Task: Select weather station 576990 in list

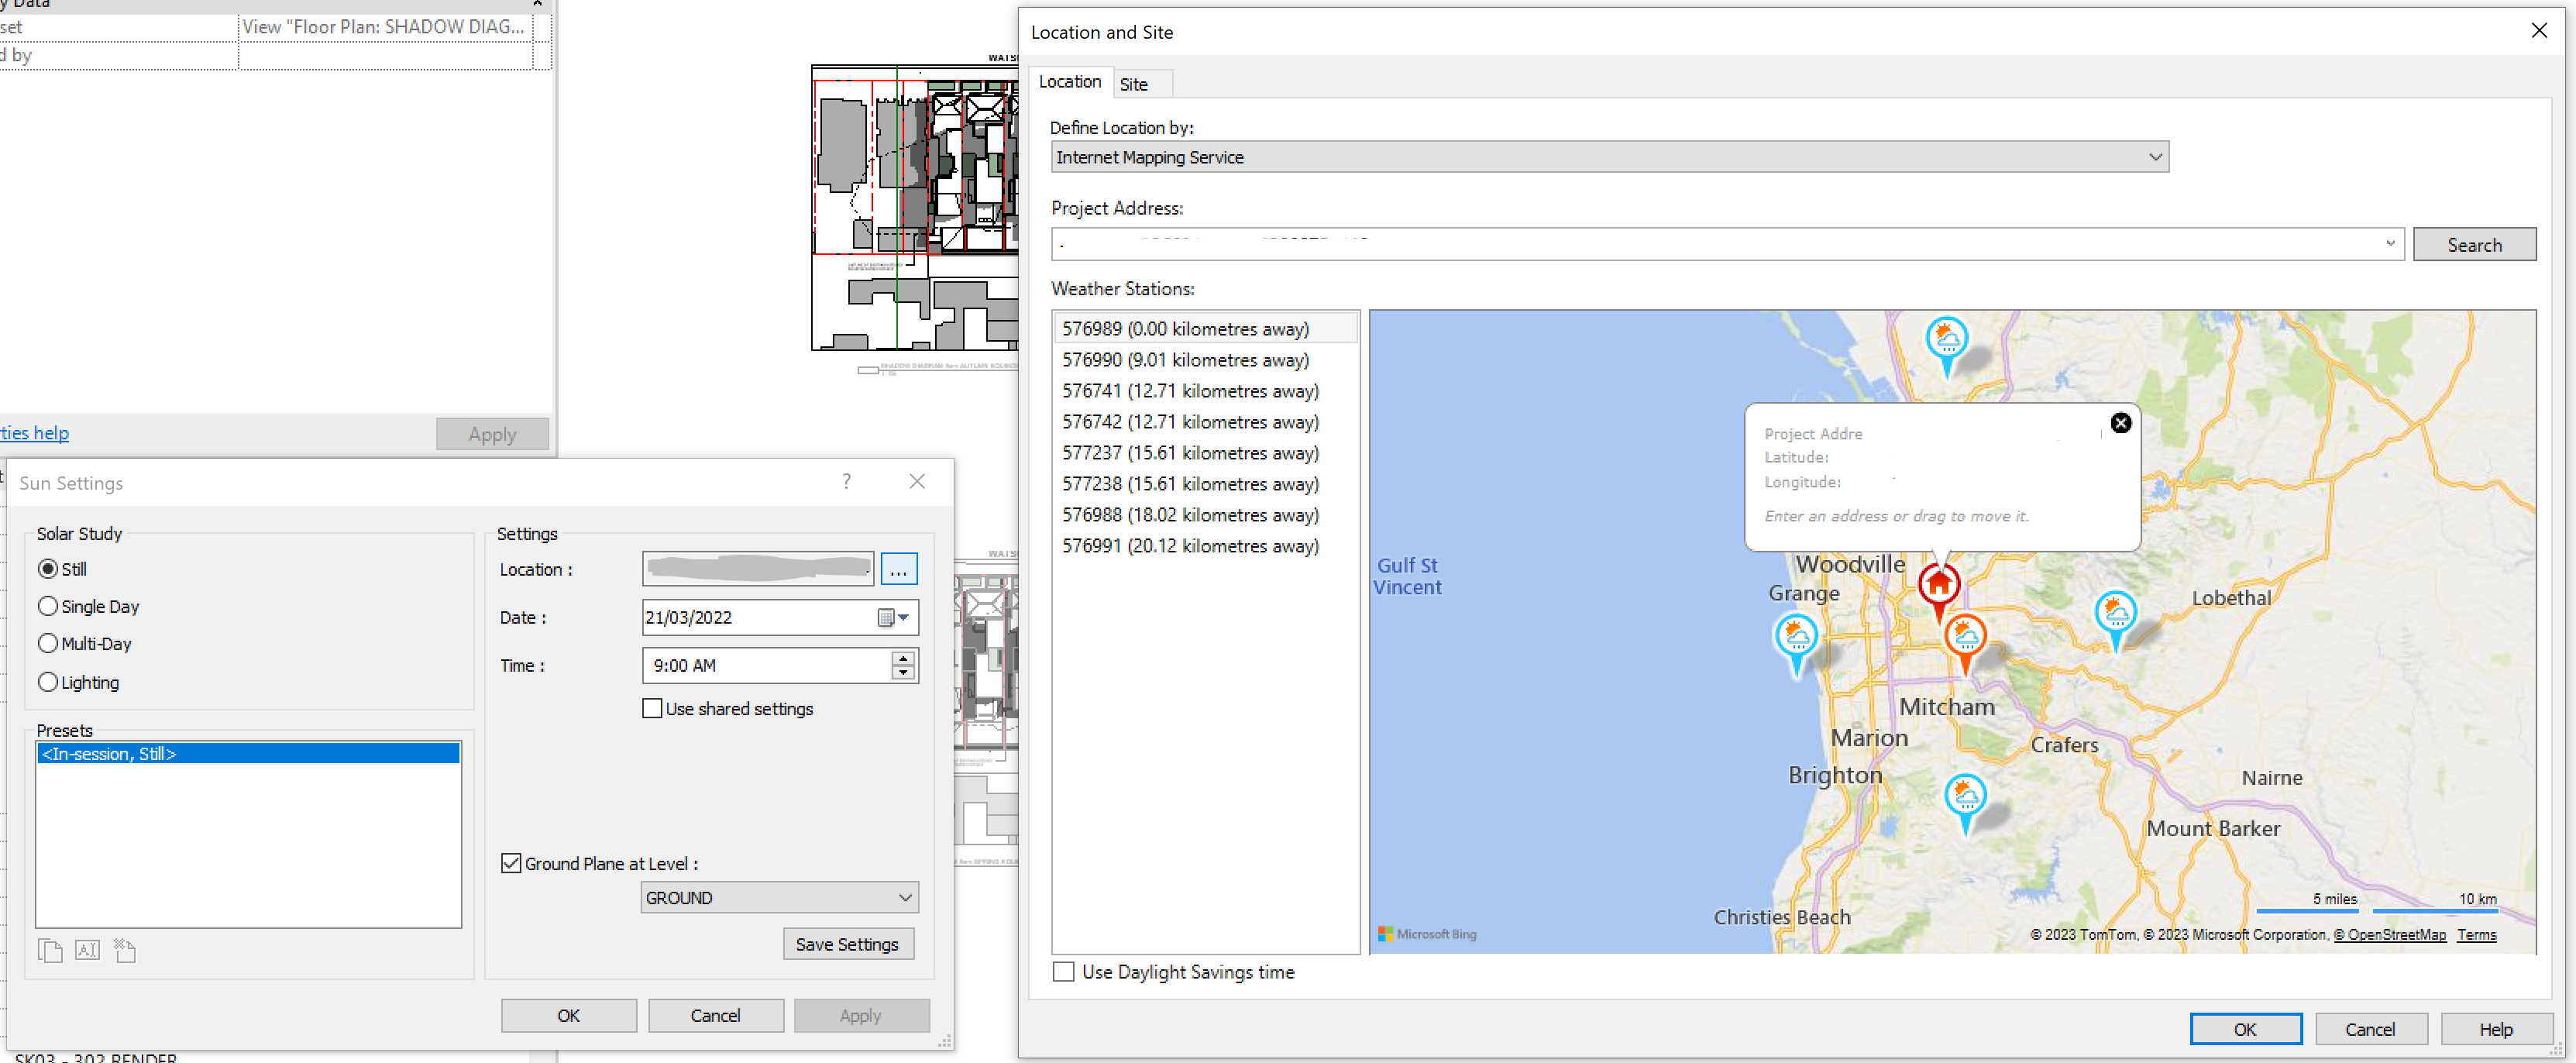Action: pos(1185,360)
